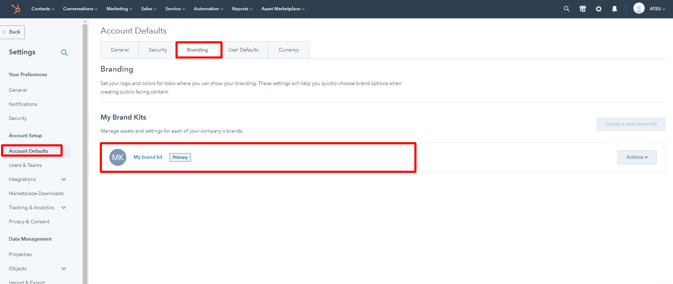Search settings with sidebar magnifier icon
This screenshot has width=673, height=284.
[64, 53]
